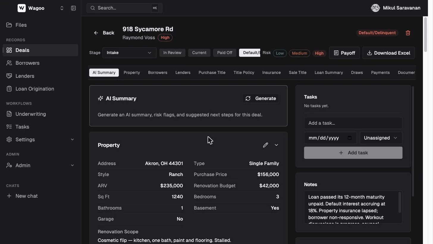
Task: Open the date picker calendar icon
Action: [x=350, y=138]
